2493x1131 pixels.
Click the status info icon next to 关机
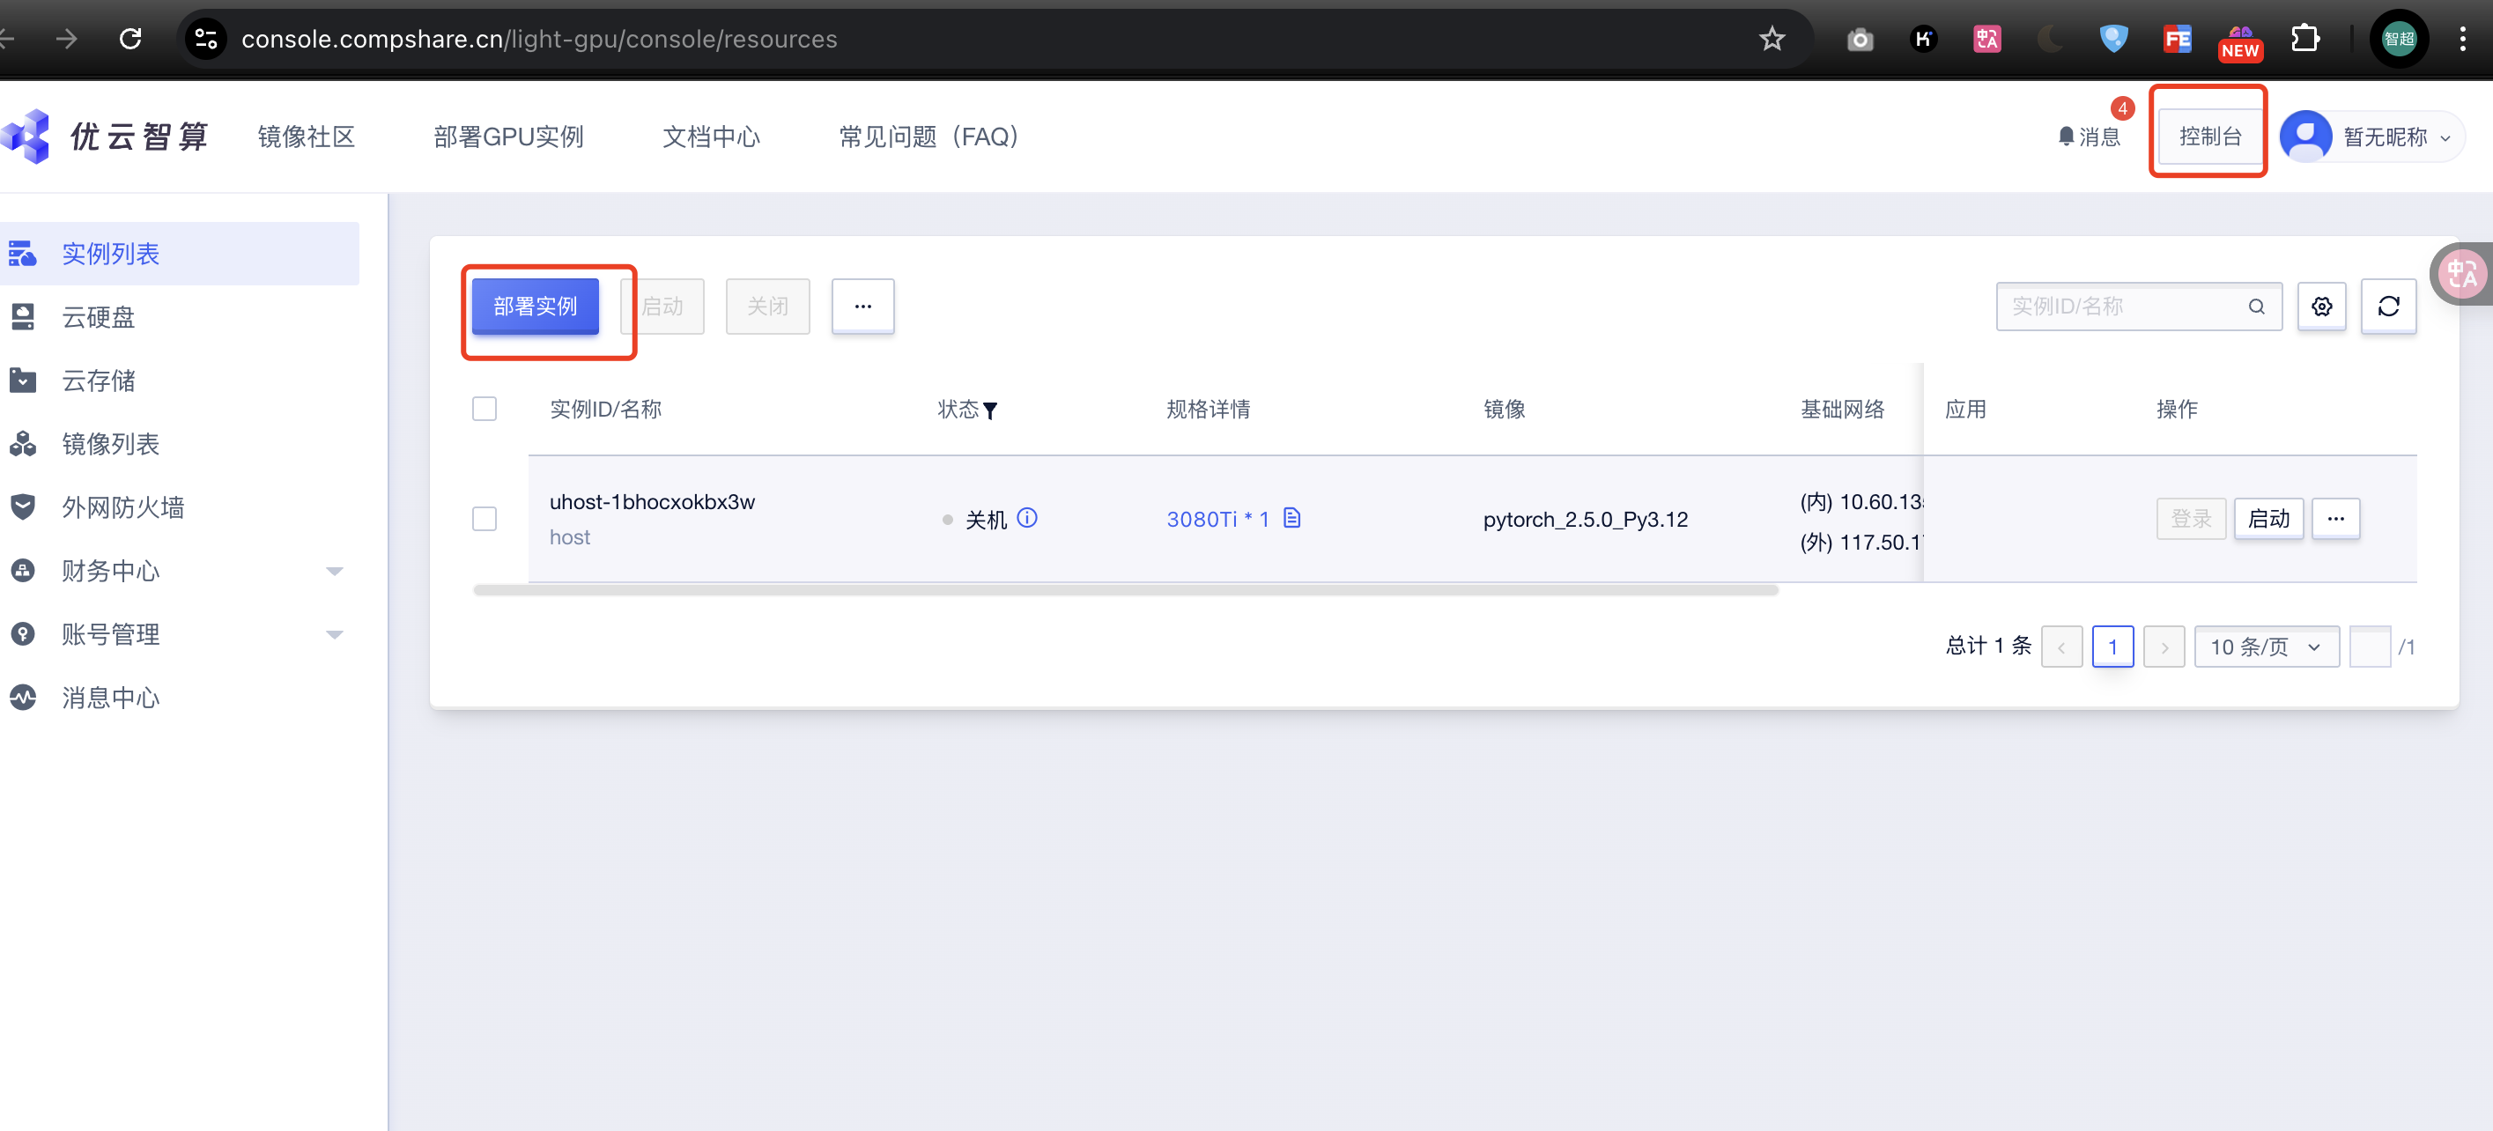pos(1027,518)
